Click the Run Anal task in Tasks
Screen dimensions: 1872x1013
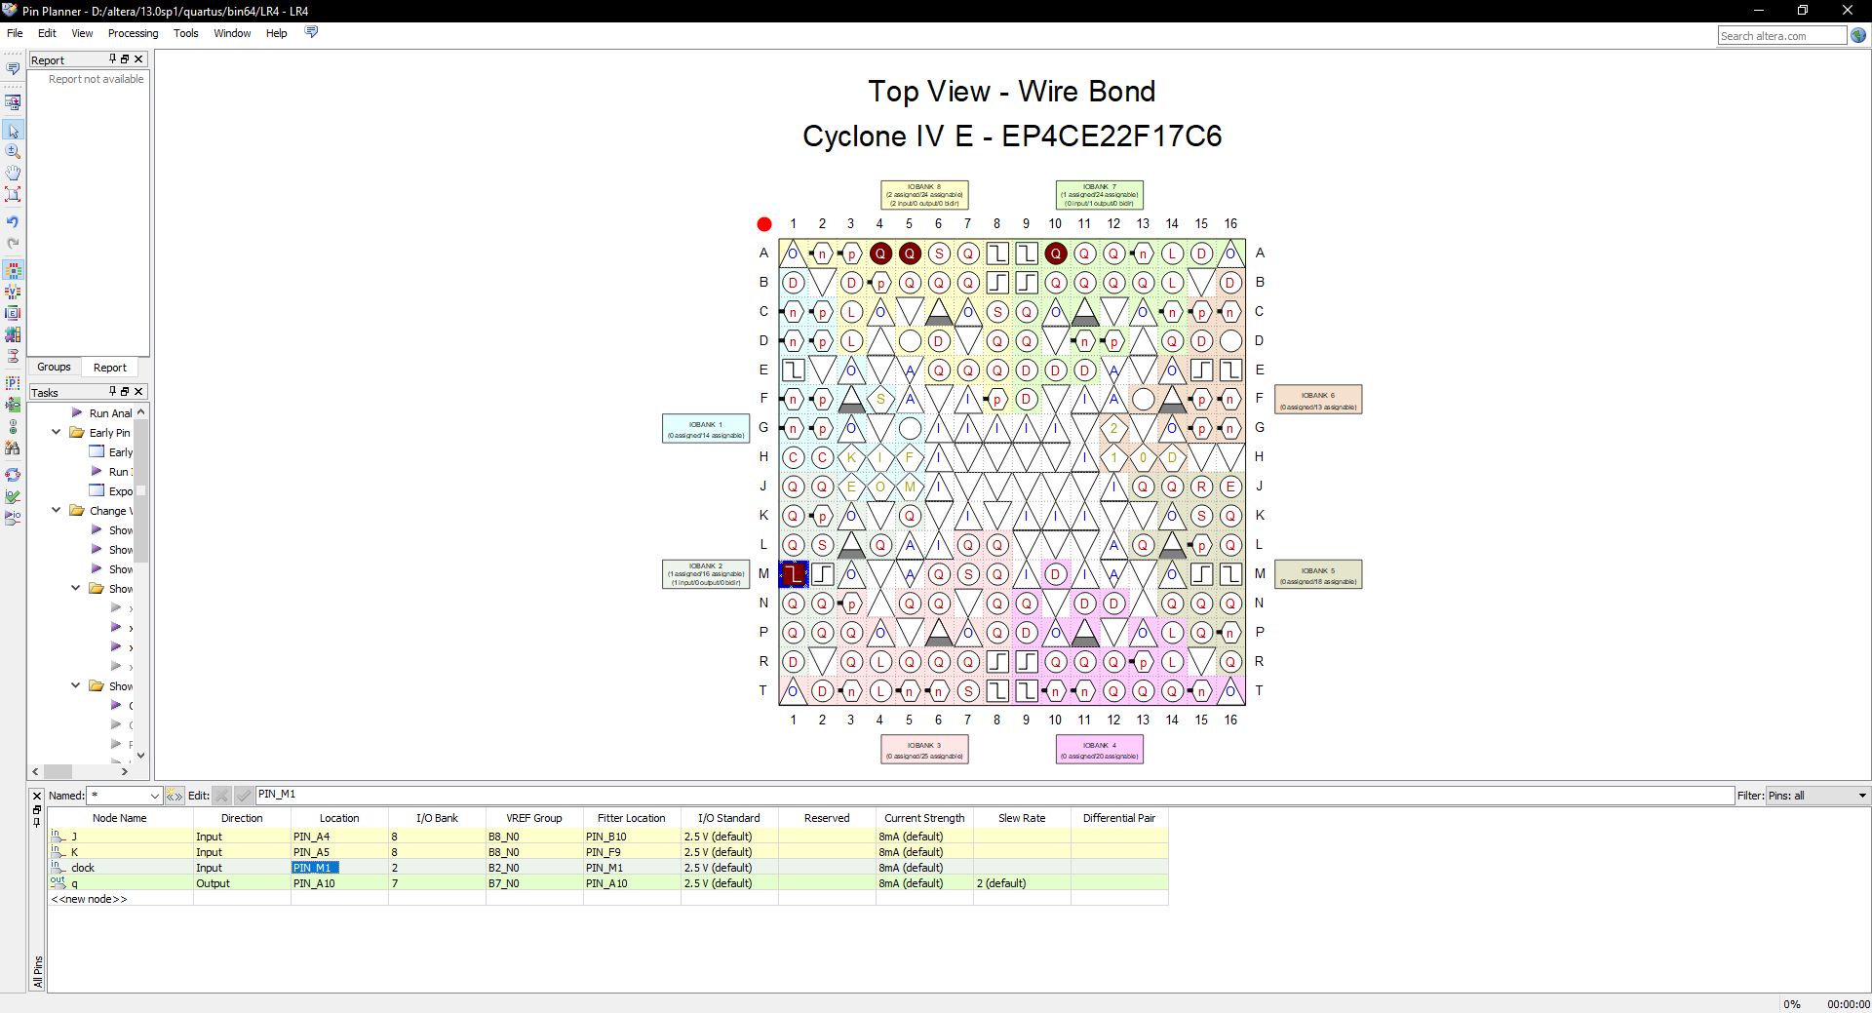(x=110, y=413)
